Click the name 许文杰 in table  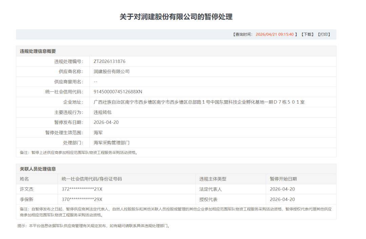[x=27, y=189]
